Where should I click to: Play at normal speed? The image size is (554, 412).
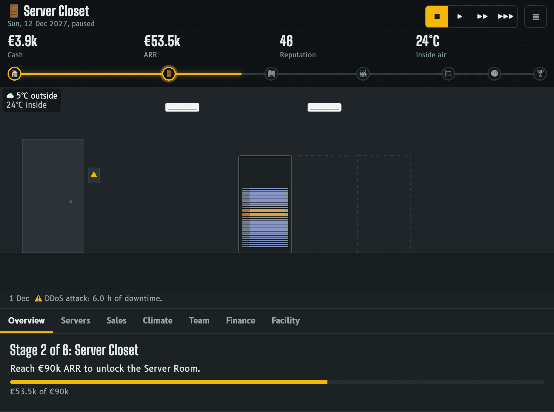[x=459, y=17]
